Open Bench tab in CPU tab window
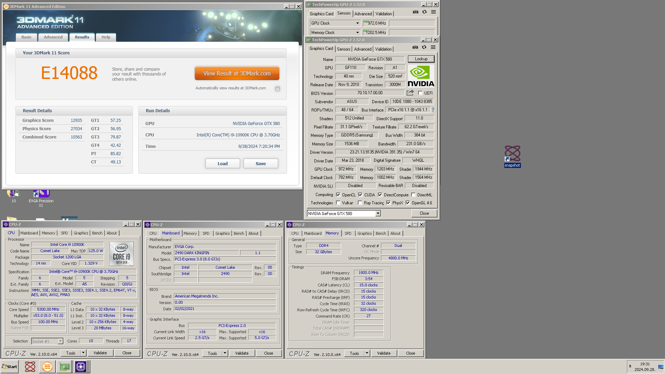The height and width of the screenshot is (374, 665). click(x=97, y=233)
